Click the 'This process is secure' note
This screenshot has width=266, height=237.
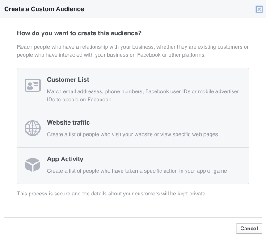pos(112,194)
